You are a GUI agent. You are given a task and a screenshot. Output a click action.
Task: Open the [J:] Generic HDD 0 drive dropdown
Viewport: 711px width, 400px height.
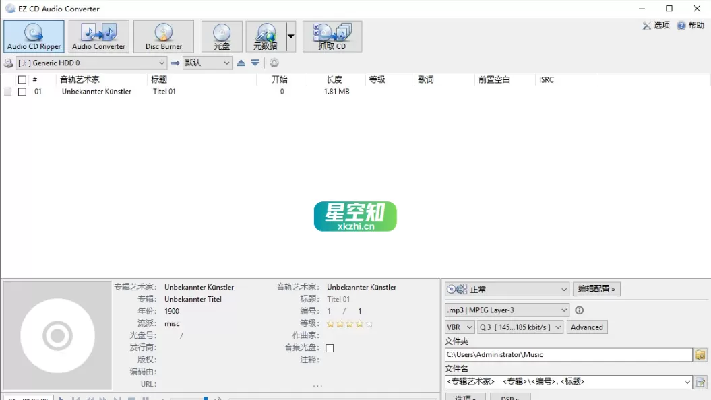(x=162, y=62)
